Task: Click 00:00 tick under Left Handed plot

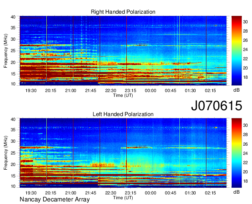Action: point(150,193)
